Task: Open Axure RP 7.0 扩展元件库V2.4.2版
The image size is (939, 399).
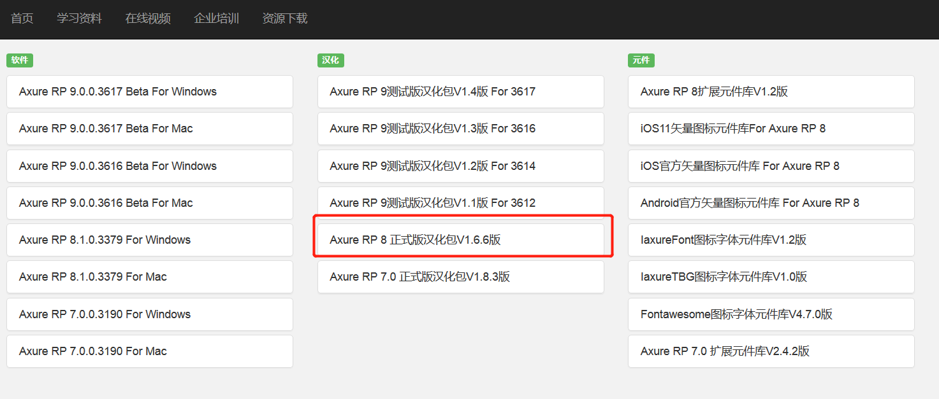Action: (x=771, y=351)
